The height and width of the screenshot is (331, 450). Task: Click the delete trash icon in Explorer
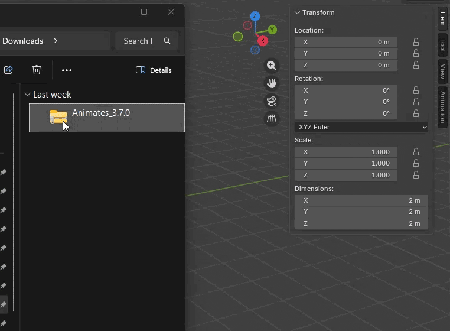pyautogui.click(x=37, y=70)
